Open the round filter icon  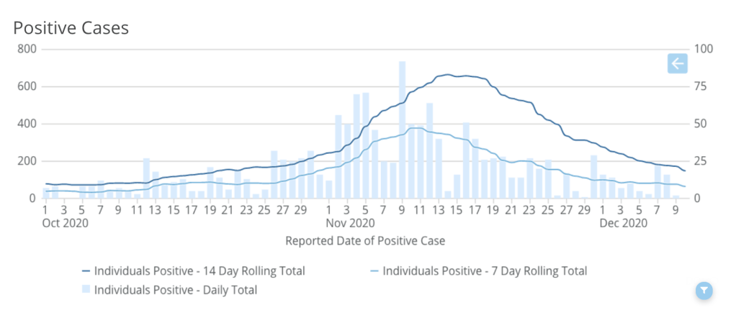[x=704, y=291]
